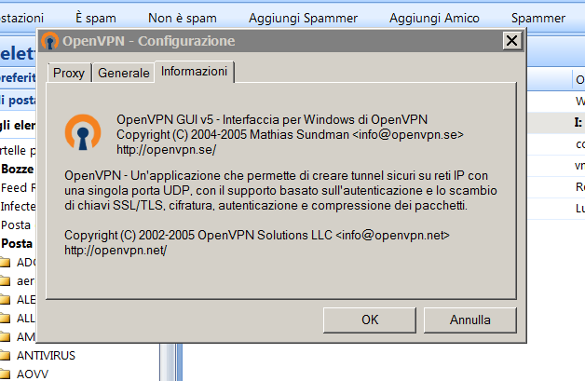Switch to the Proxy tab
This screenshot has height=381, width=585.
pos(69,73)
